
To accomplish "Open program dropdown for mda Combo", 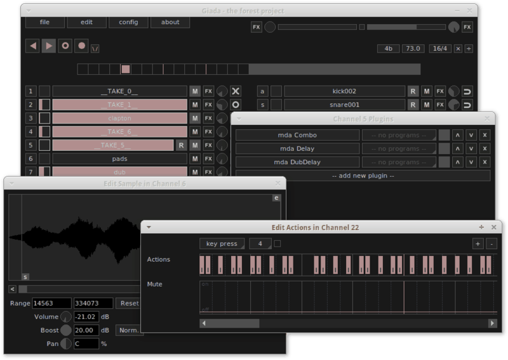I will pyautogui.click(x=399, y=135).
